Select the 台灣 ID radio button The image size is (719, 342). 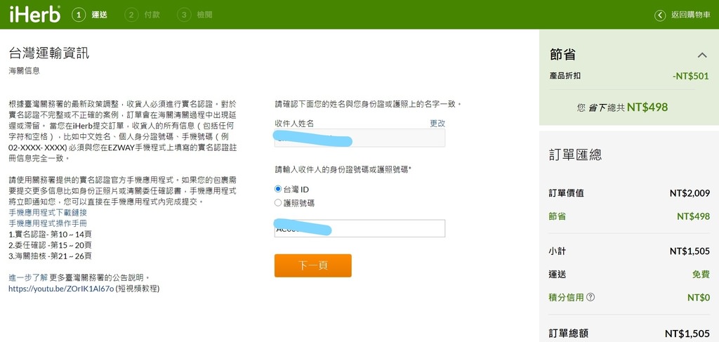(x=278, y=189)
